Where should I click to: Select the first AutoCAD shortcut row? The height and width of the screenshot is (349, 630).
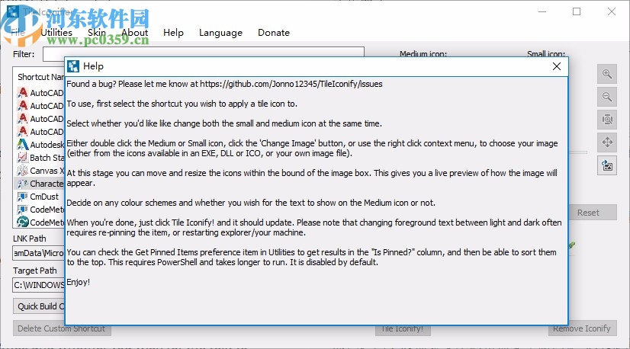click(x=40, y=93)
